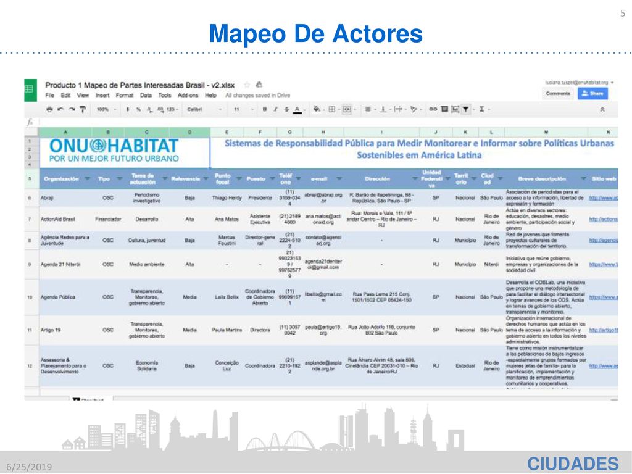Open the Format menu
This screenshot has height=474, width=632.
(125, 96)
